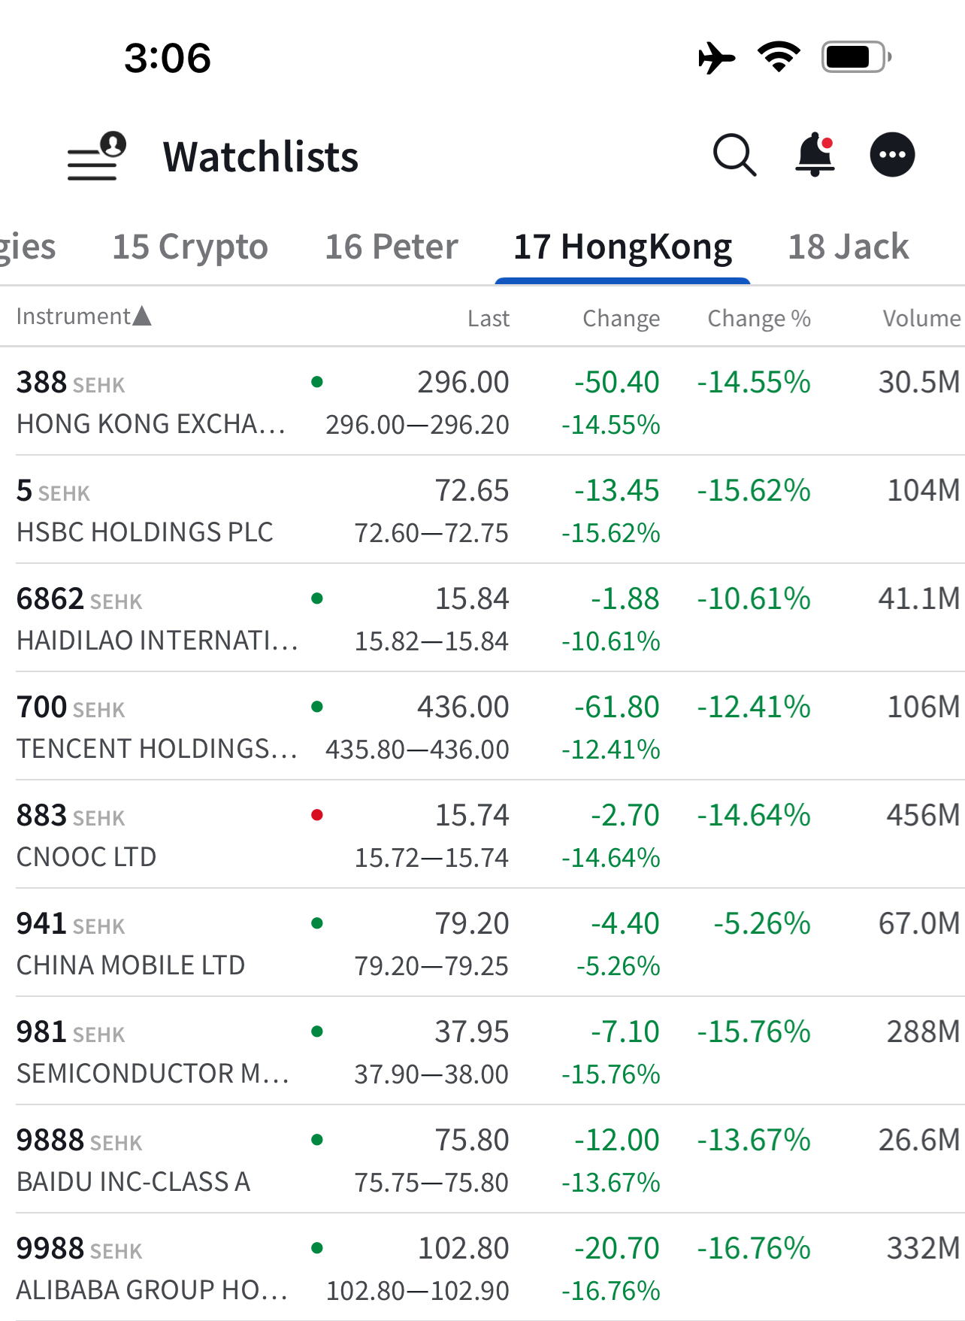The height and width of the screenshot is (1321, 965).
Task: Open HSBC Holdings PLC row
Action: (x=145, y=511)
